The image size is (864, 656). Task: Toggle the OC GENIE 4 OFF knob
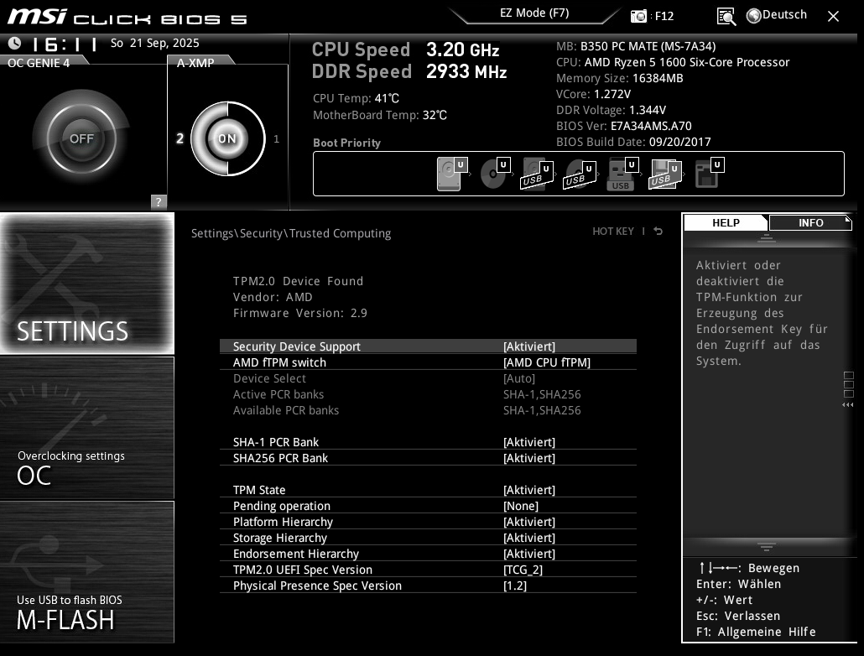click(81, 138)
